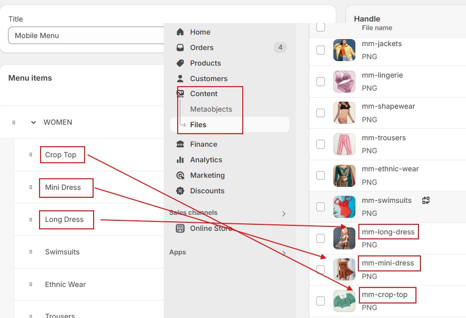Screen dimensions: 466x318
Task: Open Marketing in the sidebar
Action: [x=207, y=175]
